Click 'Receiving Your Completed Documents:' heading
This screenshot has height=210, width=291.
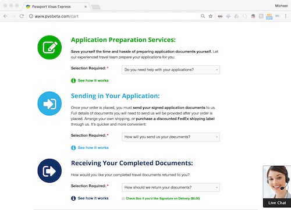pos(132,163)
